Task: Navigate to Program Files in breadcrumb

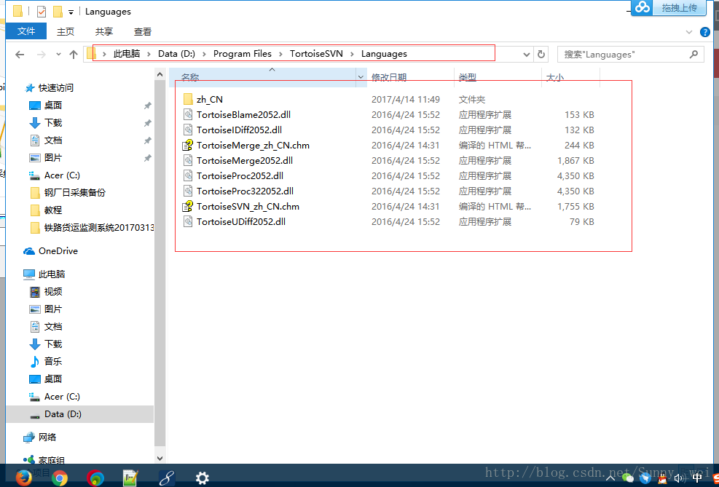Action: (243, 54)
